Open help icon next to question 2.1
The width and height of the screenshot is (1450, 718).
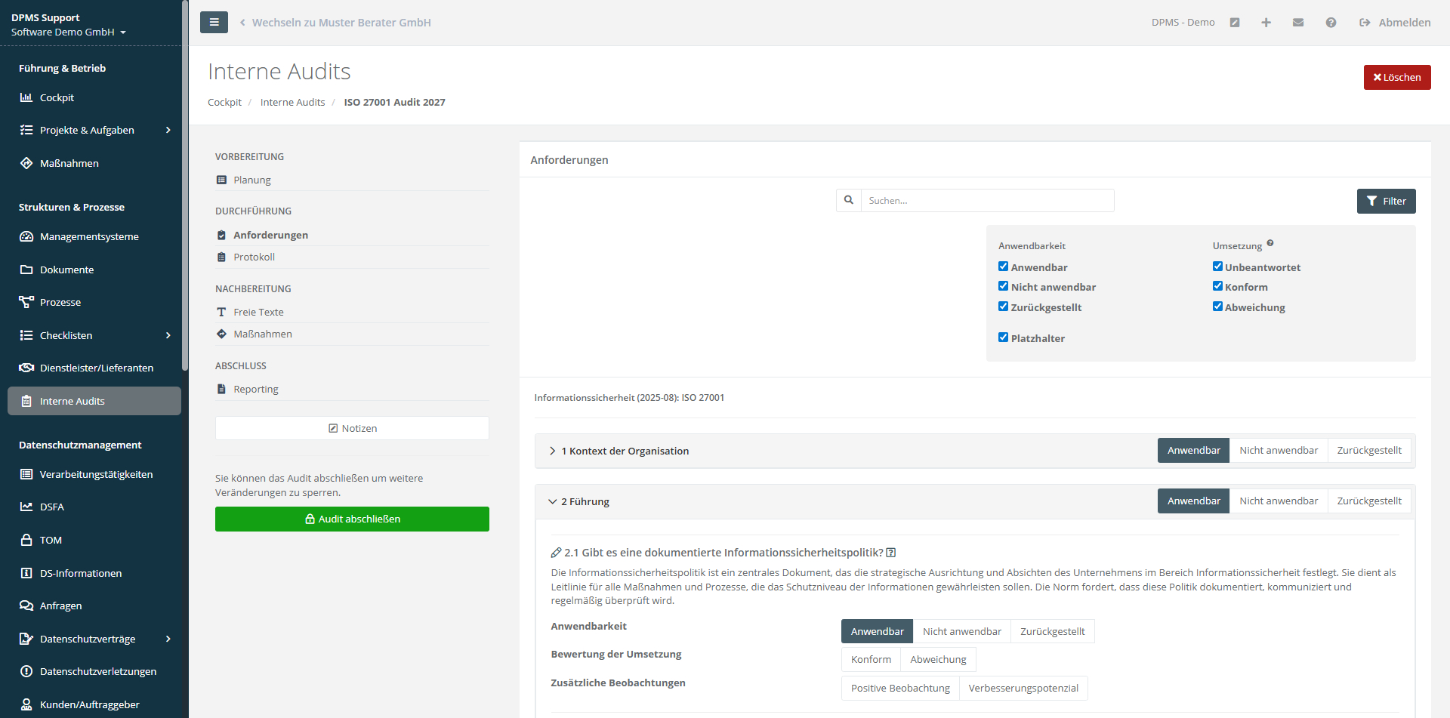891,553
